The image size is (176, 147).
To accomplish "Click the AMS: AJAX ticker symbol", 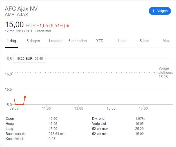I will [16, 15].
